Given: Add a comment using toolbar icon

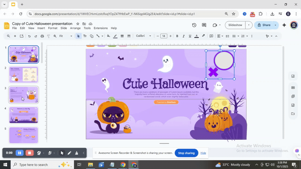Looking at the screenshot, I should (211, 36).
